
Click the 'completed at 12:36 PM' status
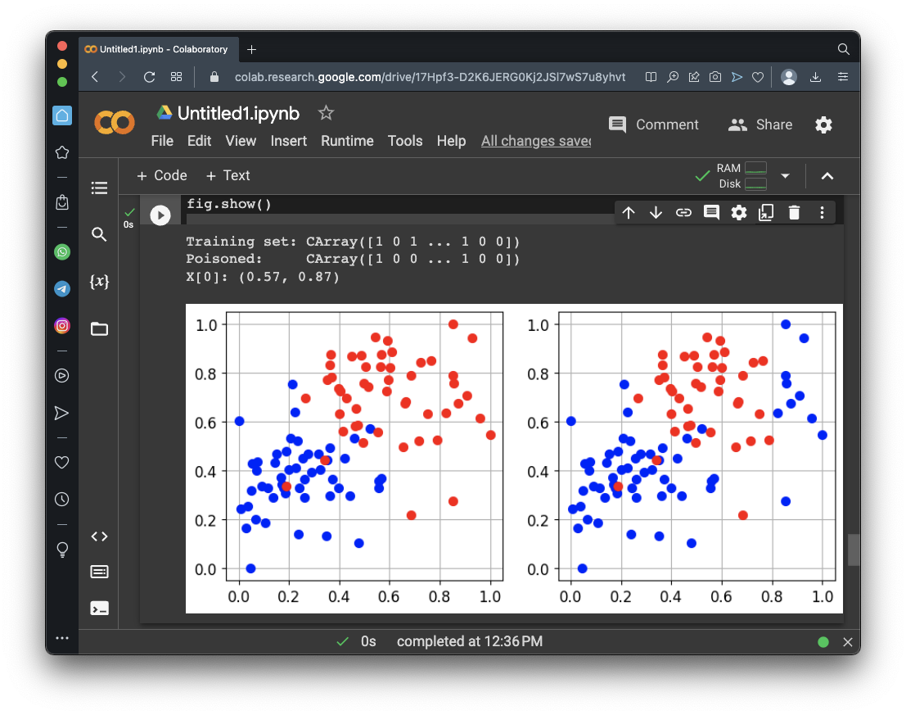pos(469,641)
